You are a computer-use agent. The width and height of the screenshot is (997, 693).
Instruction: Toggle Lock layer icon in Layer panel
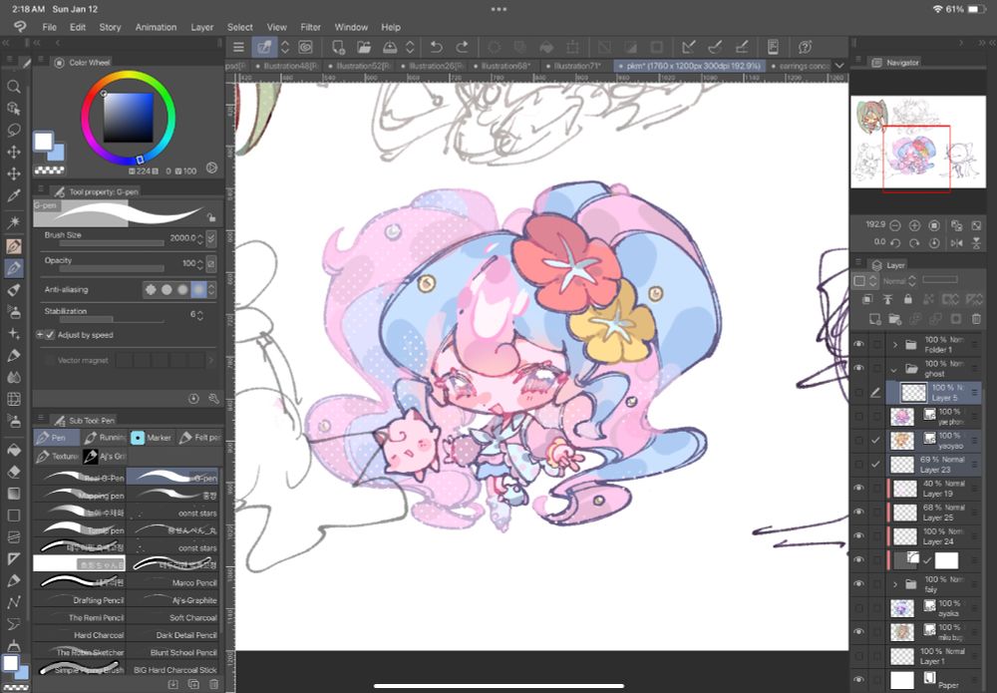(x=908, y=299)
